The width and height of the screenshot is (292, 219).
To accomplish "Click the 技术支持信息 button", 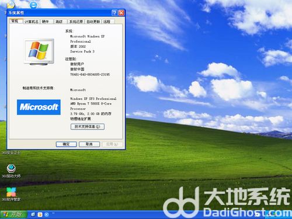I will click(x=88, y=127).
